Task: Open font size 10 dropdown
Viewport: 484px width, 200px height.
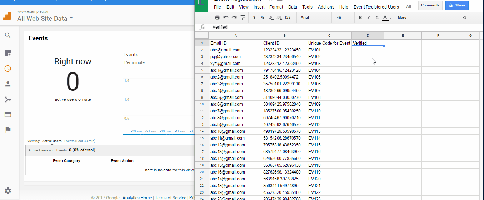Action: click(344, 17)
